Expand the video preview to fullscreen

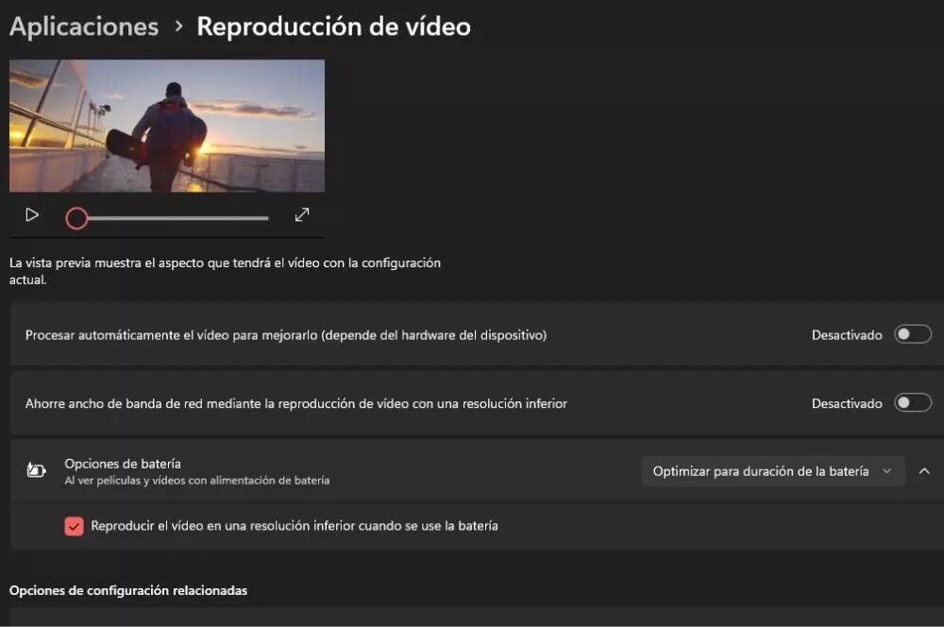point(302,215)
